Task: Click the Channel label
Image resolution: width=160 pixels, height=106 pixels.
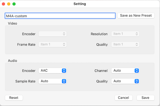Action: click(101, 71)
